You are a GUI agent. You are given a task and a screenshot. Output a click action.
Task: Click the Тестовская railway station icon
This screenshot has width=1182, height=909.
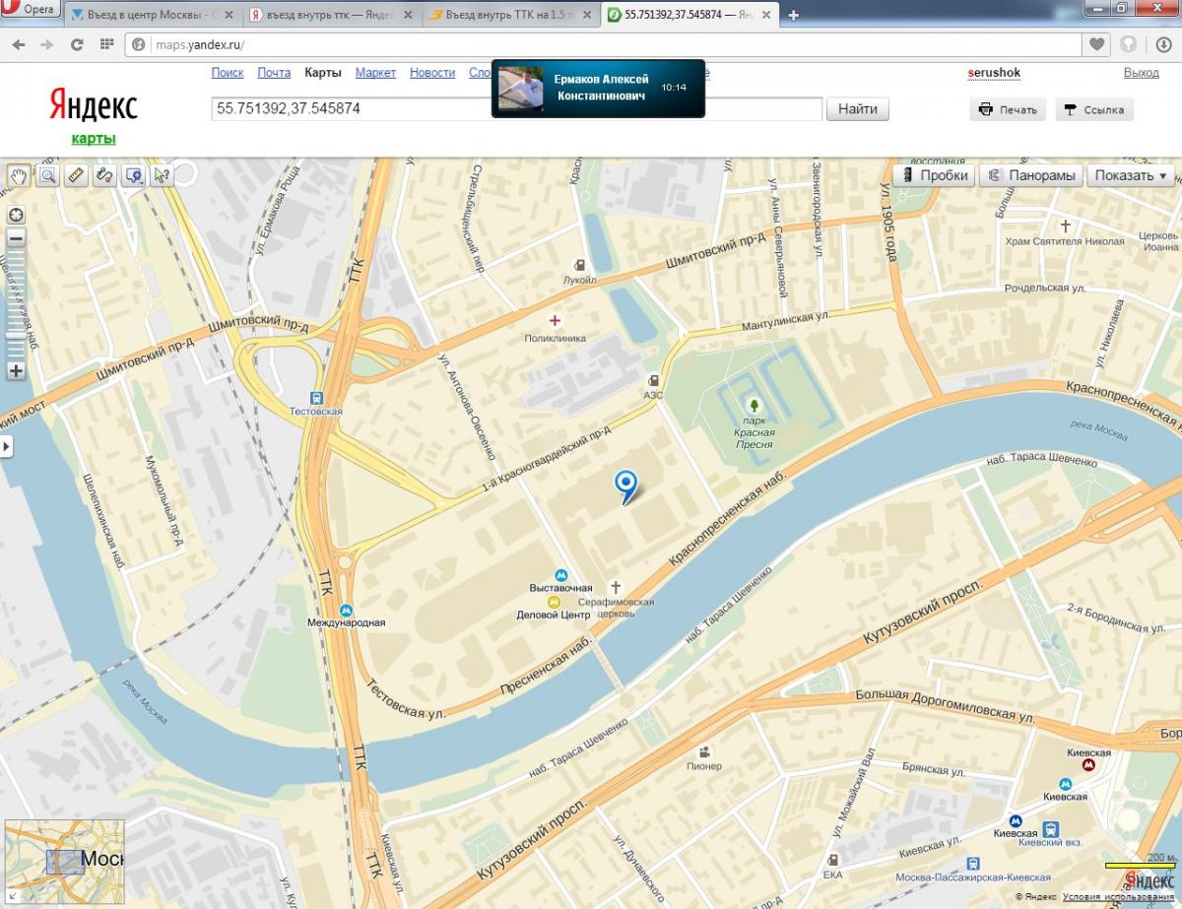coord(316,397)
